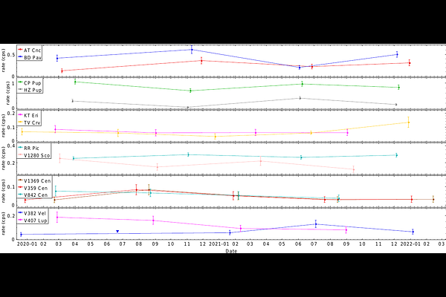Select the AT Cnc legend entry
The height and width of the screenshot is (297, 446).
coord(30,50)
